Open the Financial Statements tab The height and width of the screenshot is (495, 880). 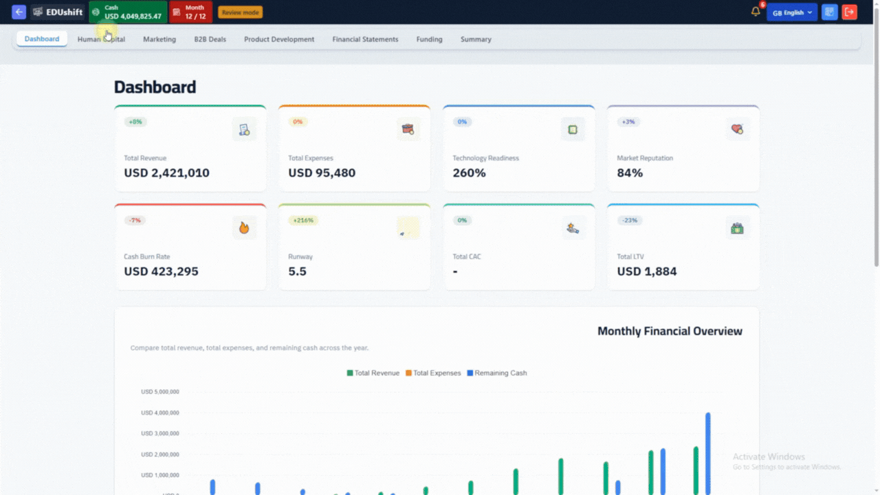(x=365, y=39)
